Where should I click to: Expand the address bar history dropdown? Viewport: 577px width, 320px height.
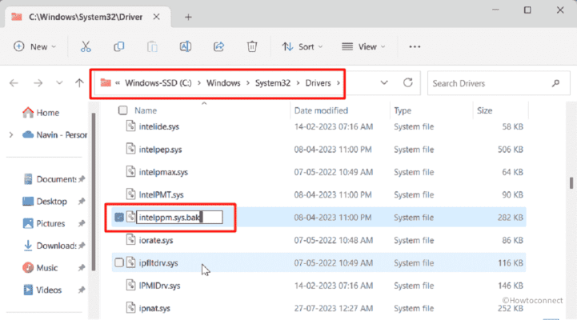[384, 82]
